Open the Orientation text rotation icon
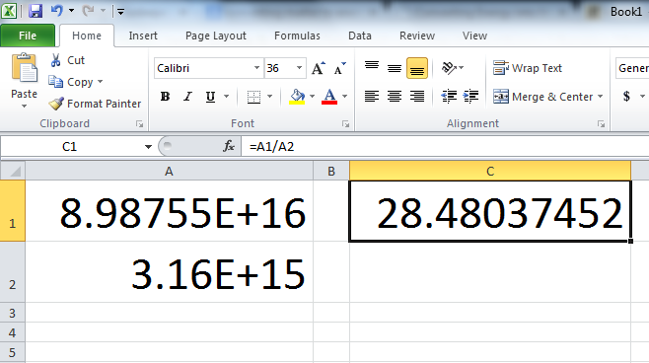Image resolution: width=649 pixels, height=363 pixels. (449, 68)
